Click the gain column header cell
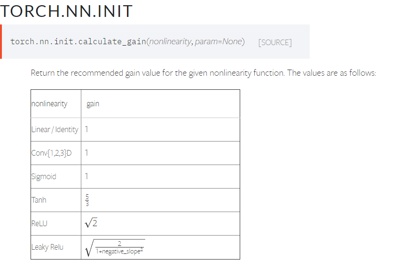400x276 pixels. click(160, 104)
